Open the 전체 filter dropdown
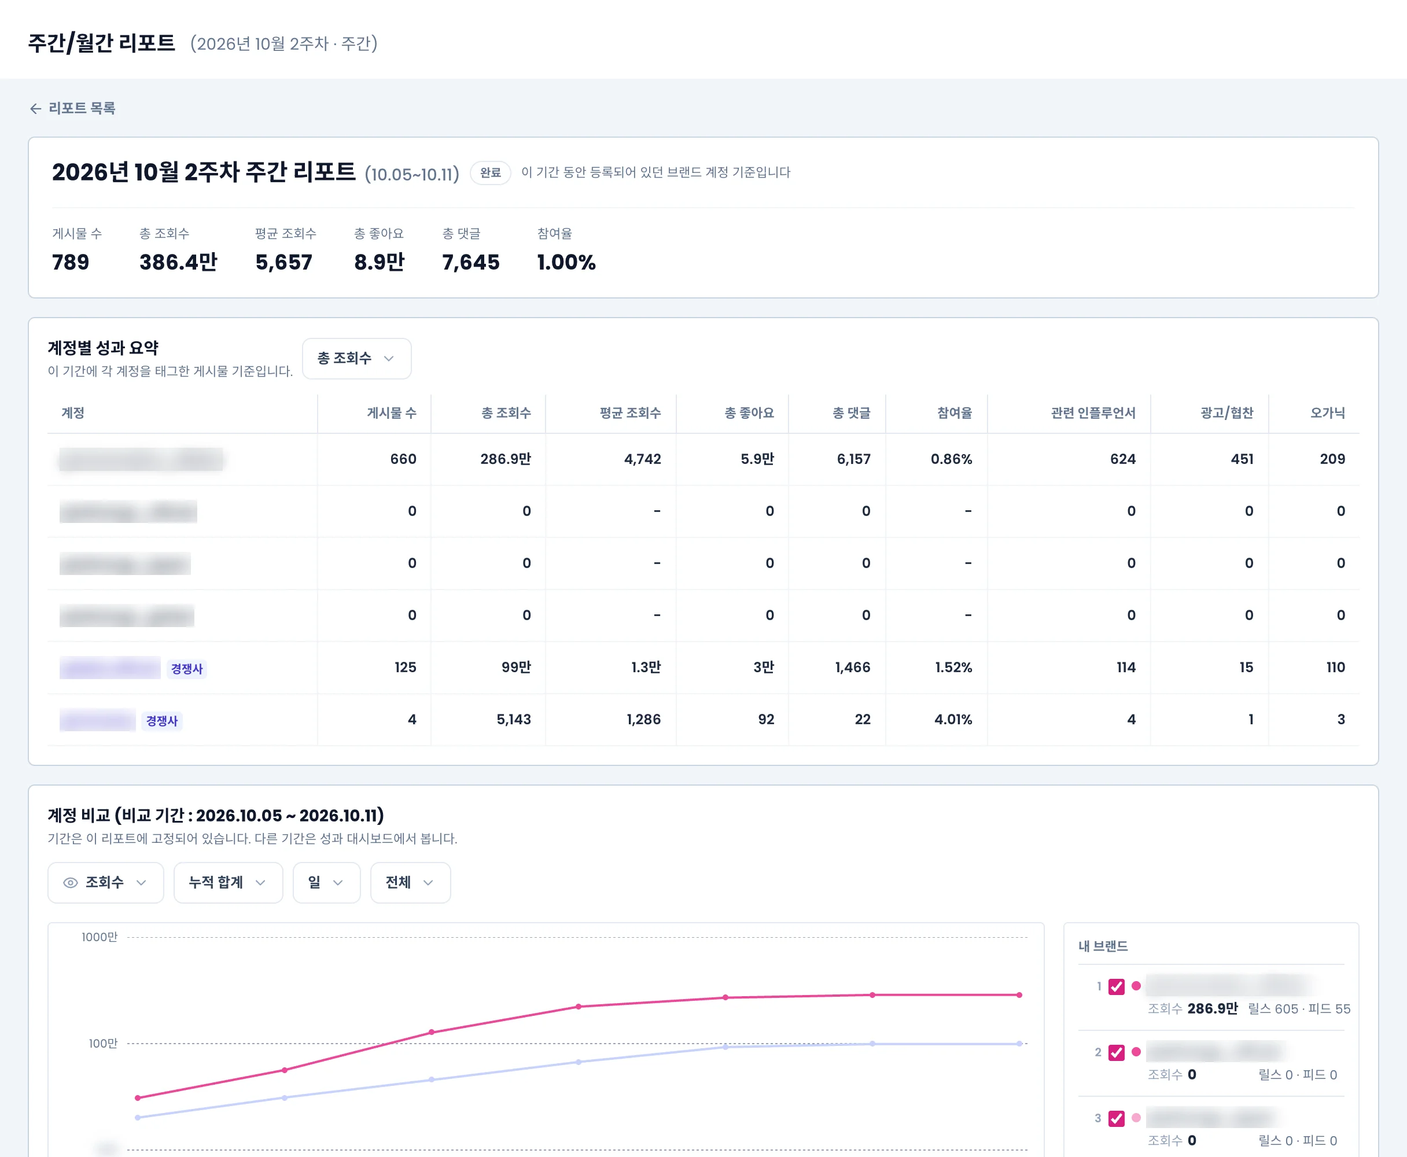Screen dimensions: 1407x1157 (x=410, y=882)
